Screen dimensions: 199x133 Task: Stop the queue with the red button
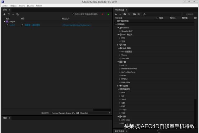(x=103, y=14)
